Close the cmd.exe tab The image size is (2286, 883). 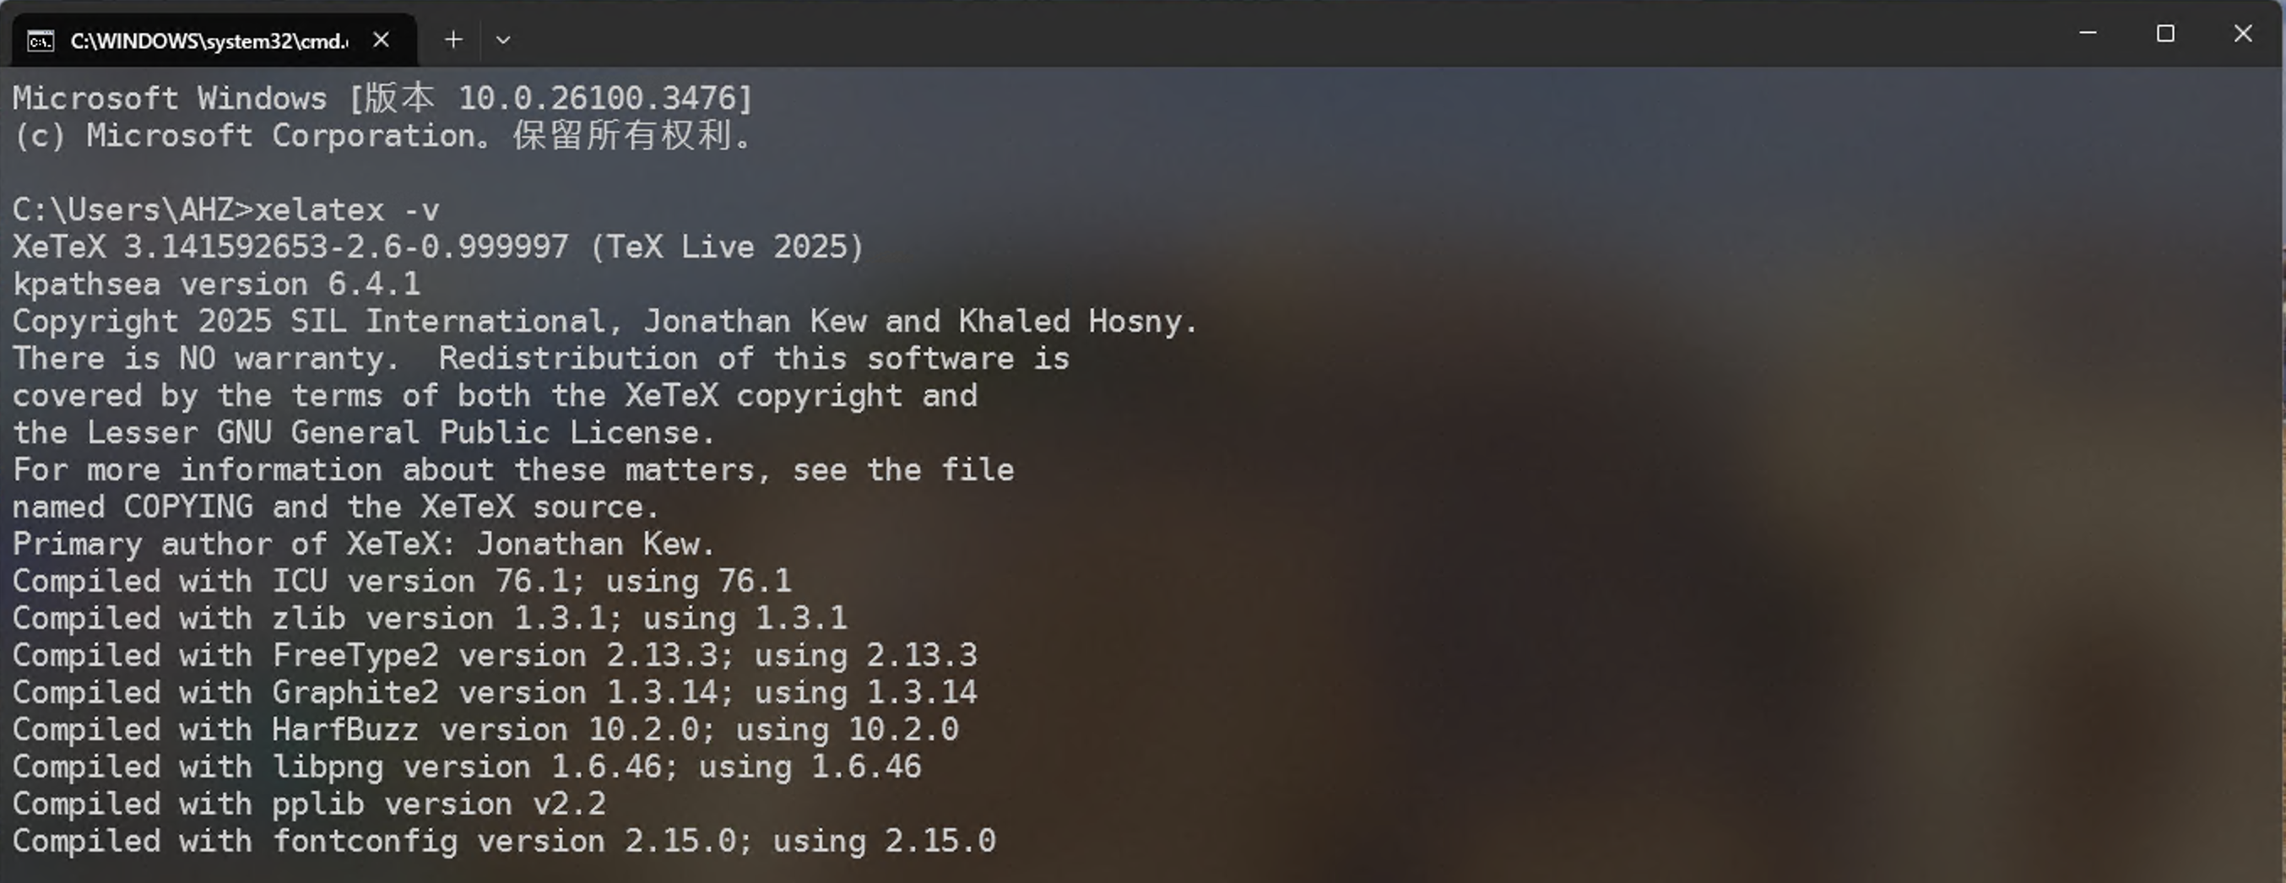coord(381,40)
